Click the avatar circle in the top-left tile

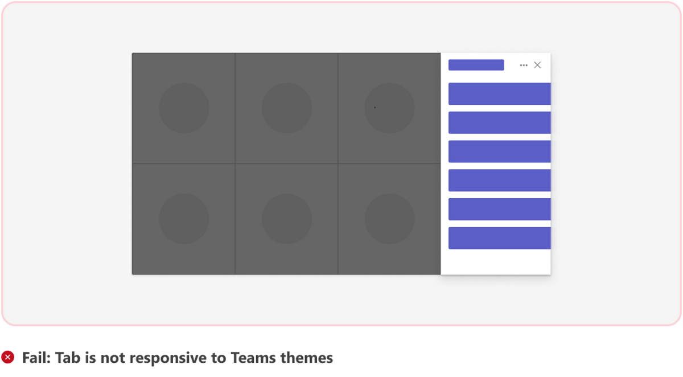click(184, 108)
